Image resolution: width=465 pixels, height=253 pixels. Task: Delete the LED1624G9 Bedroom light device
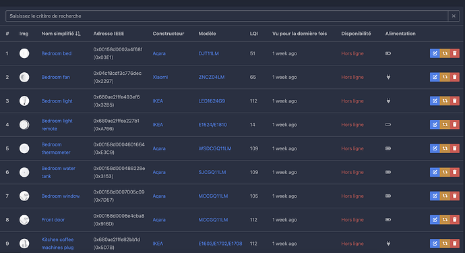click(455, 101)
